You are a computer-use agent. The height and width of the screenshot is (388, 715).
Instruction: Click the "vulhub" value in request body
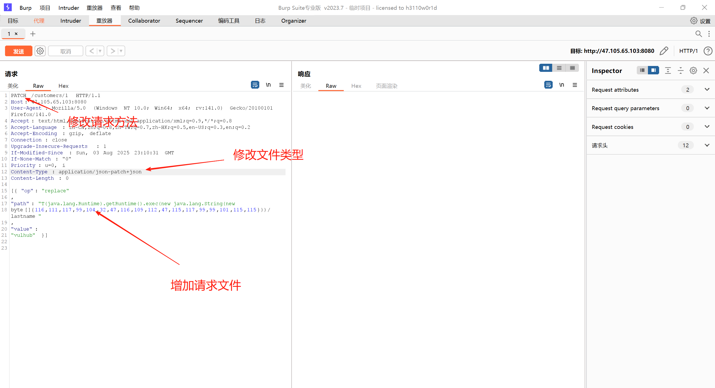[23, 235]
